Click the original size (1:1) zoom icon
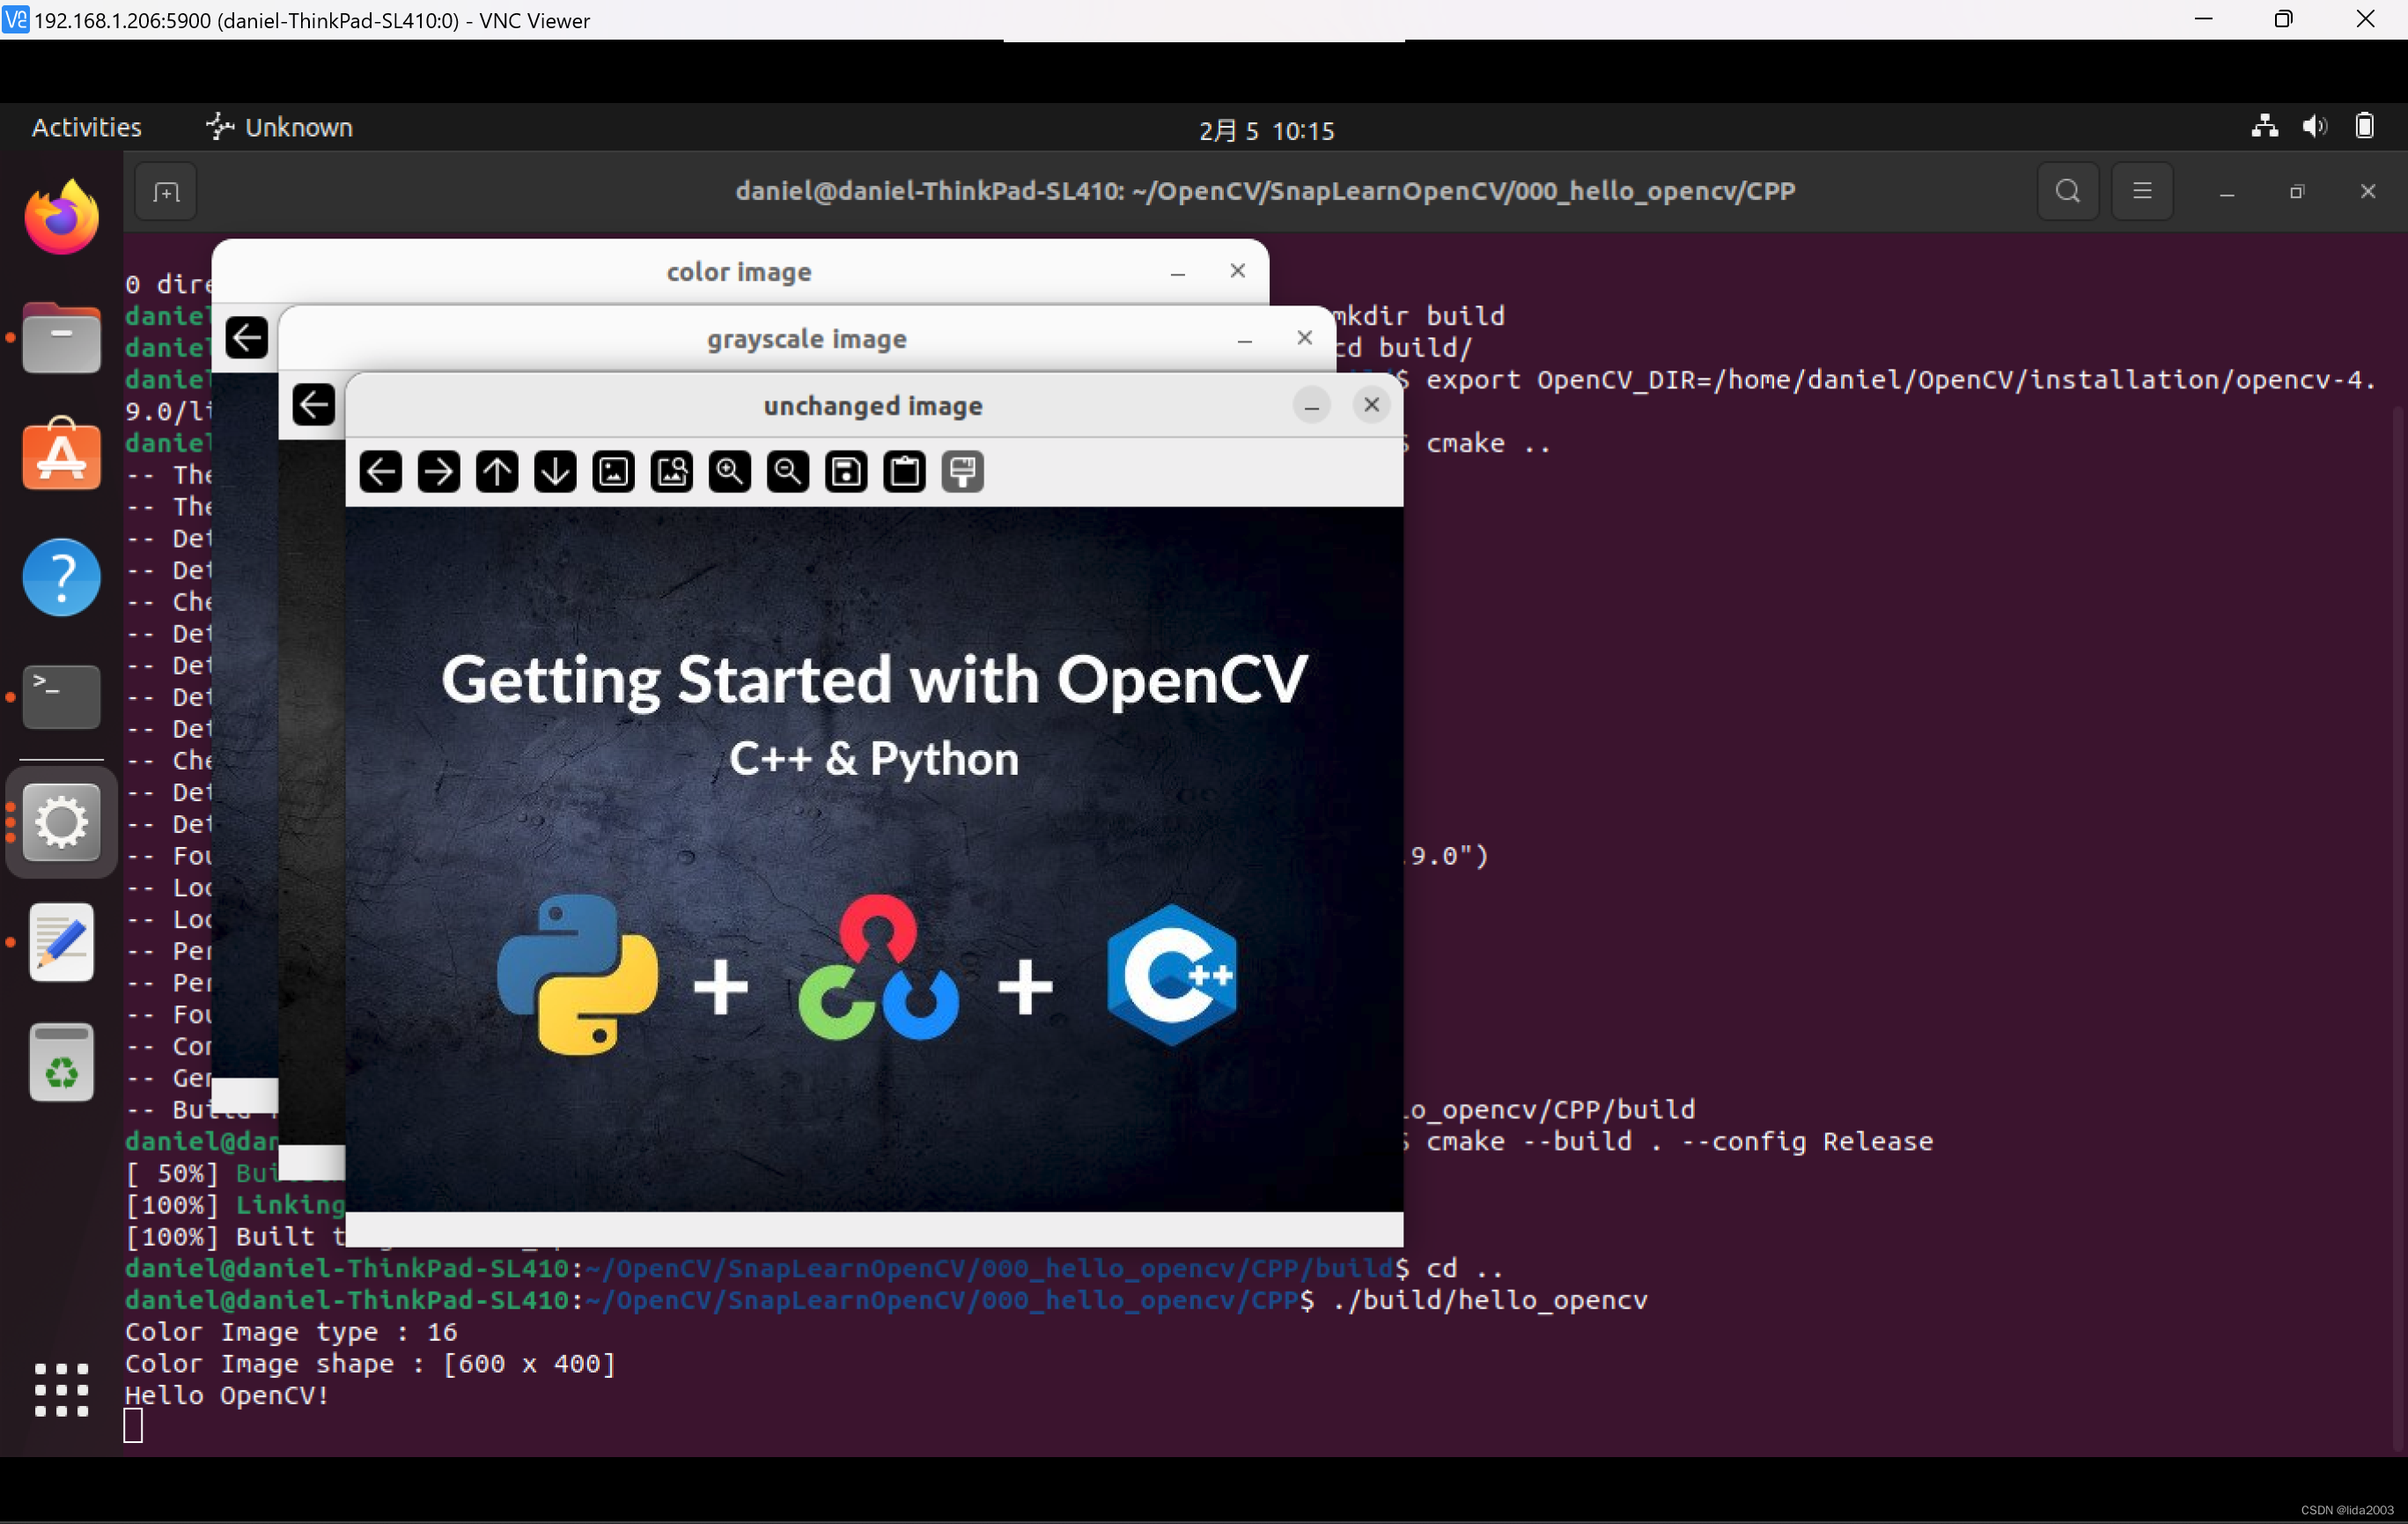2408x1524 pixels. [613, 471]
